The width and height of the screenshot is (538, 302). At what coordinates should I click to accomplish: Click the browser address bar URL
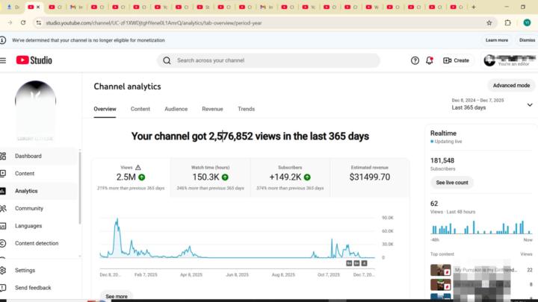tap(154, 23)
